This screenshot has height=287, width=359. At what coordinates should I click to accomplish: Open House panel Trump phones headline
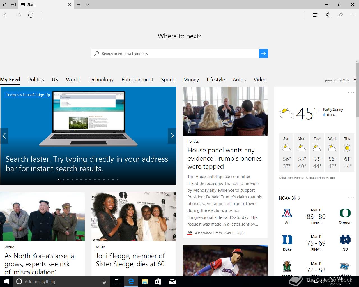[x=225, y=158]
